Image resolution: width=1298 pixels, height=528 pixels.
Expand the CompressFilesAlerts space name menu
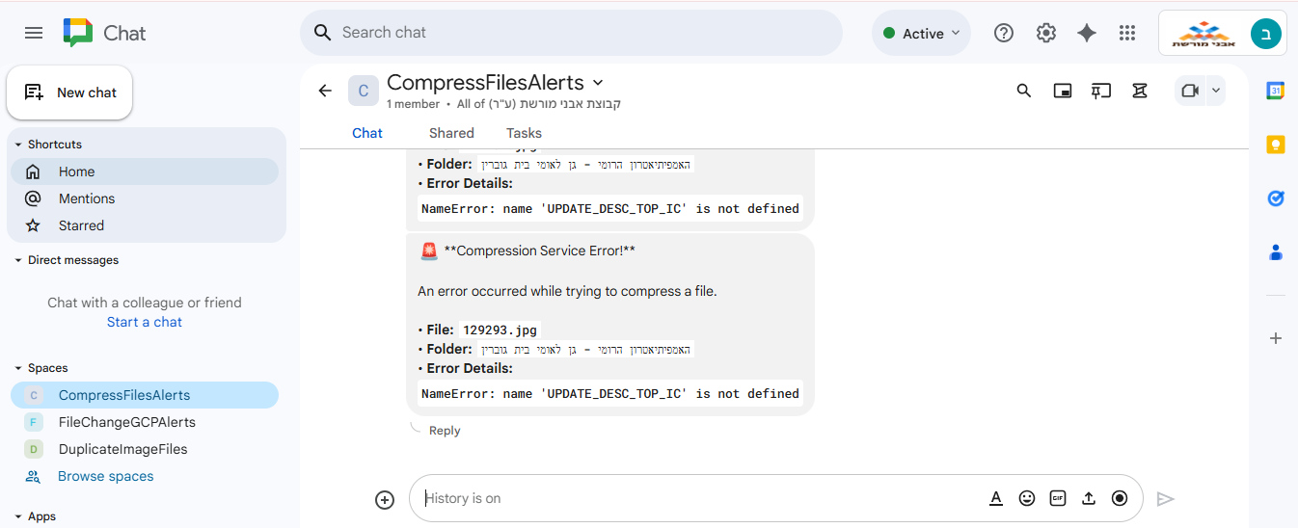(598, 83)
